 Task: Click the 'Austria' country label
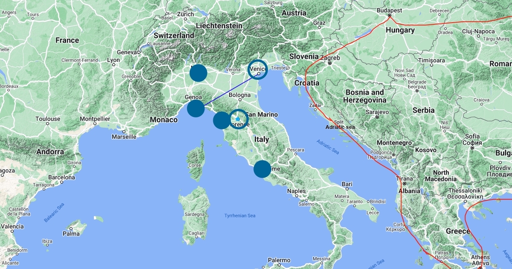pos(294,13)
